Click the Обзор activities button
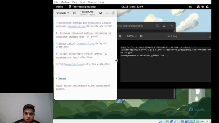This screenshot has height=123, width=219. click(60, 7)
